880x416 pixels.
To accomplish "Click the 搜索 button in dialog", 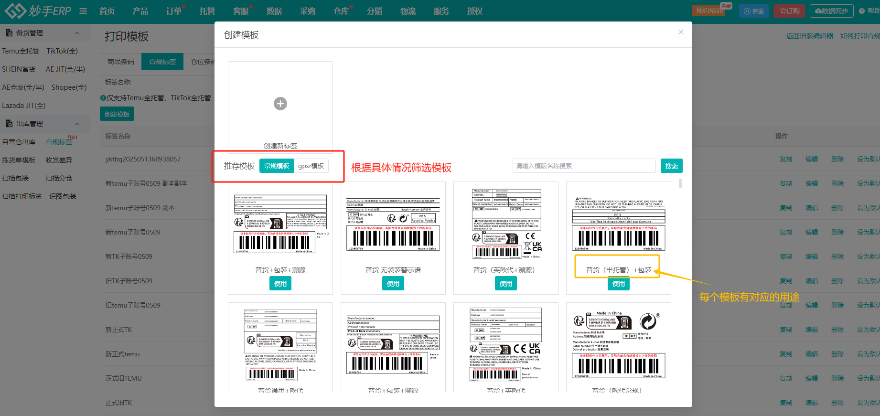I will coord(671,166).
